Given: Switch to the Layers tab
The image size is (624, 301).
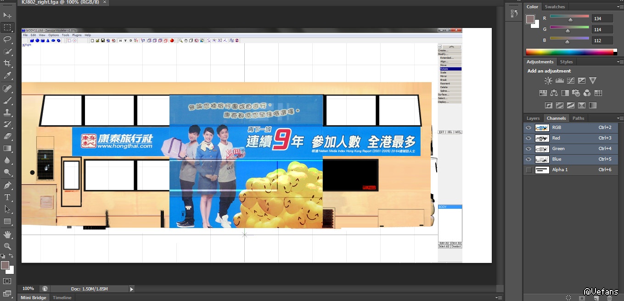Looking at the screenshot, I should click(x=533, y=118).
